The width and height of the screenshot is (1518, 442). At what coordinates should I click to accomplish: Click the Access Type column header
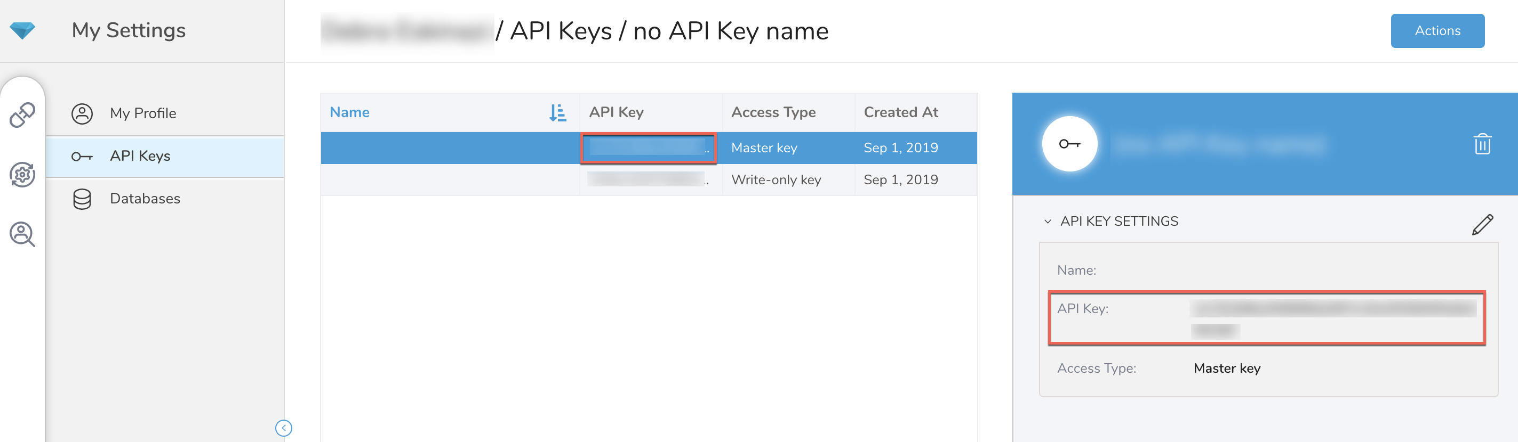[x=773, y=112]
